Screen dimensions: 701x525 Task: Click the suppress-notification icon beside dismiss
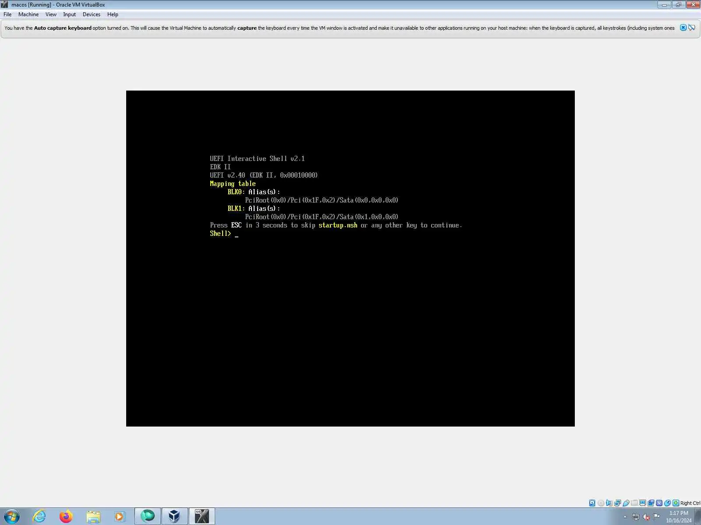click(x=692, y=28)
